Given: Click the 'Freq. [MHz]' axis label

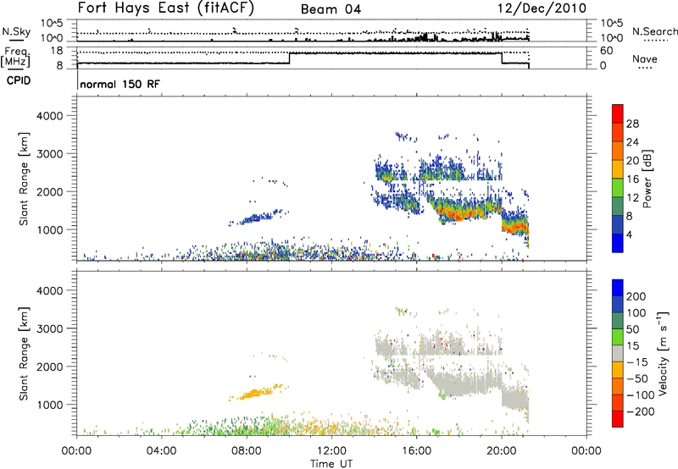Looking at the screenshot, I should (x=16, y=57).
